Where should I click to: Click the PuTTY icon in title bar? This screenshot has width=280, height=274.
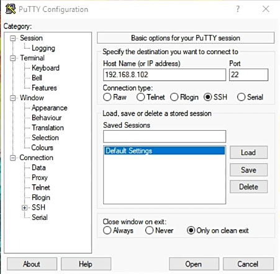[x=11, y=9]
